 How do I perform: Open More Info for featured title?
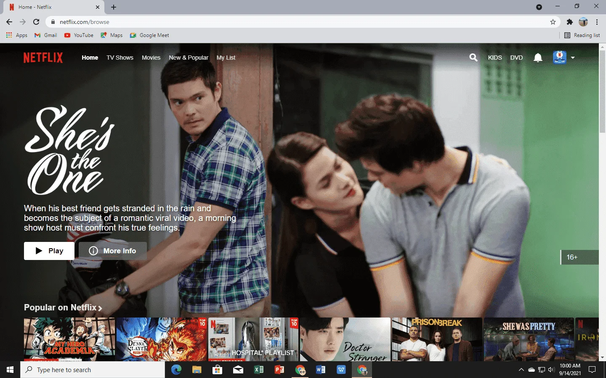click(x=113, y=251)
